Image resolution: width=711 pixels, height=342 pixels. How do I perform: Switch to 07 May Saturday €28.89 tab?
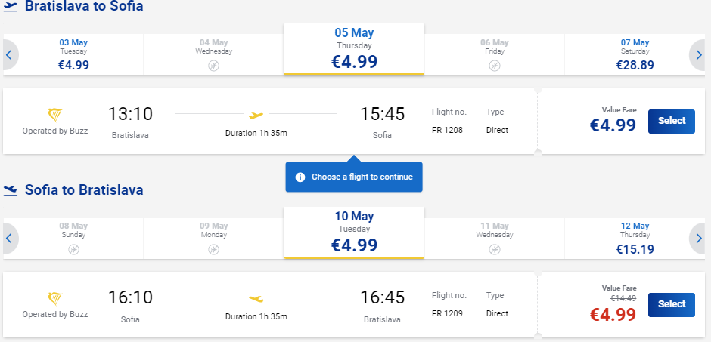coord(635,55)
